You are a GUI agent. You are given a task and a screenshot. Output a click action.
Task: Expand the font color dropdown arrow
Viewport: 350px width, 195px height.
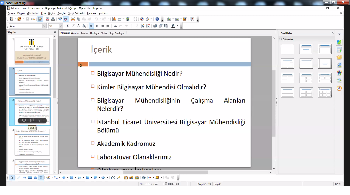coord(177,26)
